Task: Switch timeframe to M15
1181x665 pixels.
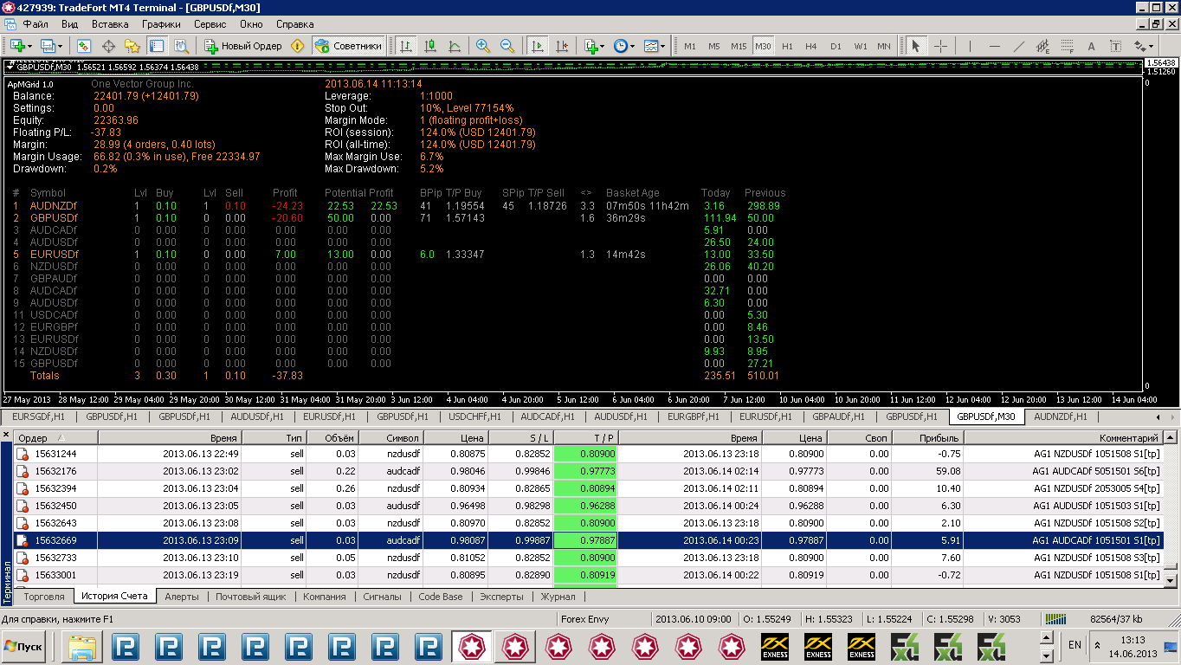Action: click(739, 46)
